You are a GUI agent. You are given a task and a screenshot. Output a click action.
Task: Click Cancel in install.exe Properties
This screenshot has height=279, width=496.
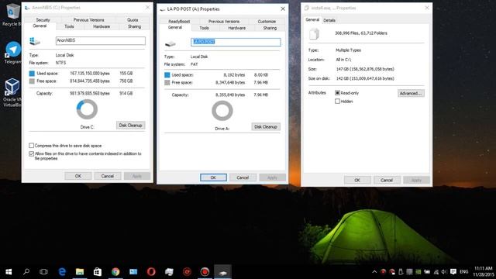387,180
